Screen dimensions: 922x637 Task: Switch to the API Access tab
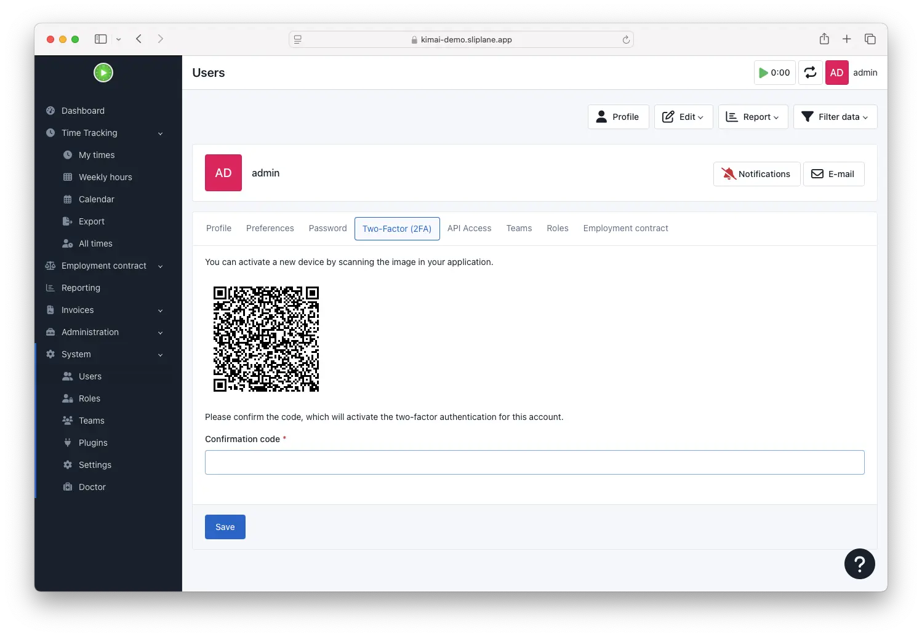469,228
